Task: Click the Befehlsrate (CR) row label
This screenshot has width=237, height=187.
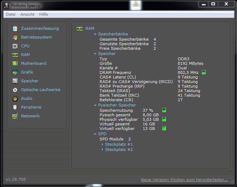Action: tap(116, 100)
